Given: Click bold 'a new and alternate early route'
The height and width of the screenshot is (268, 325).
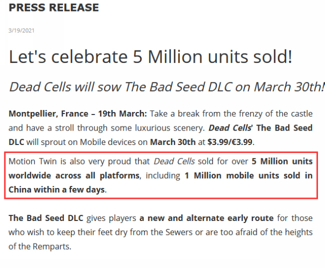Looking at the screenshot, I should click(206, 218).
